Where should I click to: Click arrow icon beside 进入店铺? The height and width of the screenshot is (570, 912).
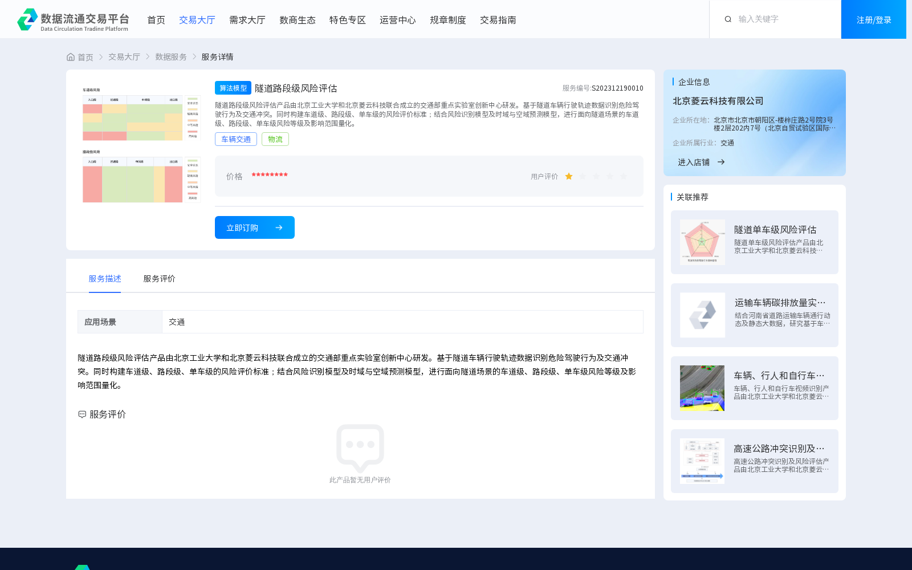(721, 162)
